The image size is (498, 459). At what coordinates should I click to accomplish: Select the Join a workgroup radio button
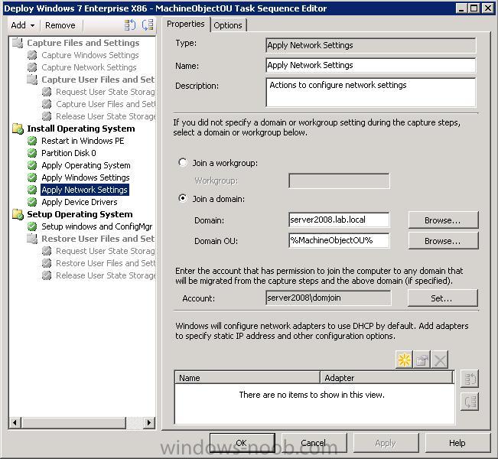(183, 163)
